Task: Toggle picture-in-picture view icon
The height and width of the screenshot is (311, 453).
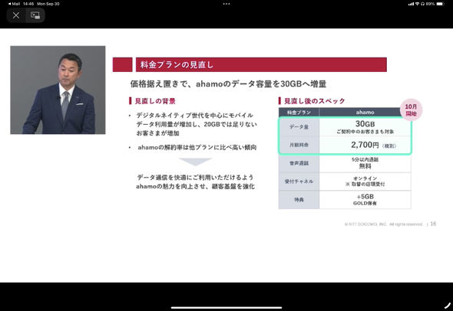Action: click(35, 15)
